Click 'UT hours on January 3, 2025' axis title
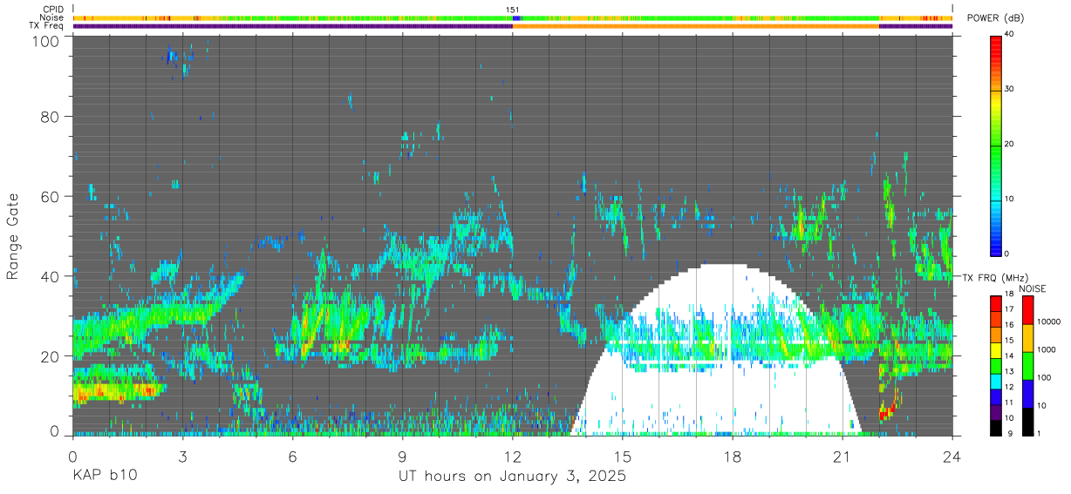Viewport: 1071px width, 494px height. click(512, 477)
